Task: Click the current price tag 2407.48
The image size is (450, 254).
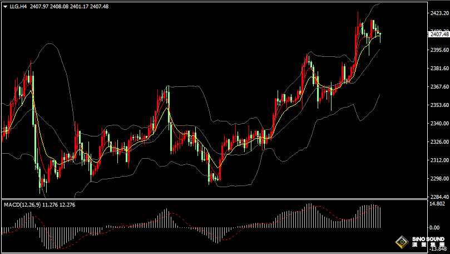Action: pos(439,34)
